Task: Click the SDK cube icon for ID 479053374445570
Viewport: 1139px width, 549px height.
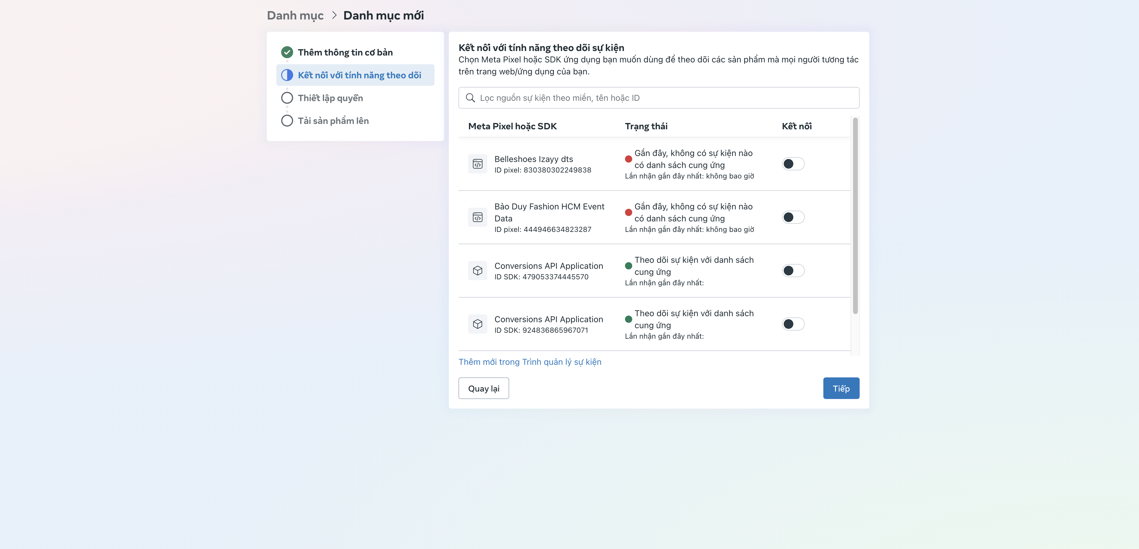Action: coord(477,271)
